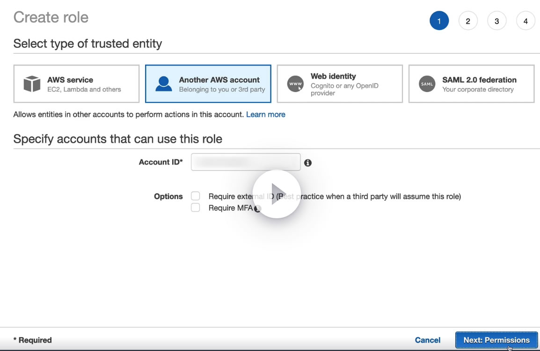Cancel the role creation
The width and height of the screenshot is (540, 351).
click(428, 340)
